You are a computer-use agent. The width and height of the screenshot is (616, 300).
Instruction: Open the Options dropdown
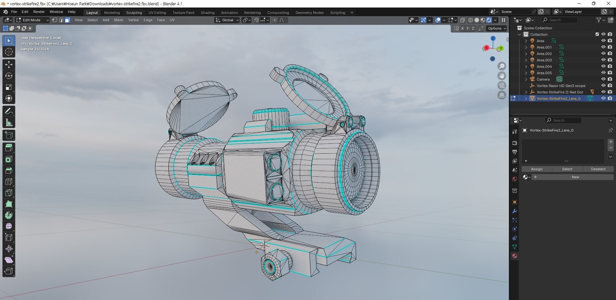pos(497,28)
